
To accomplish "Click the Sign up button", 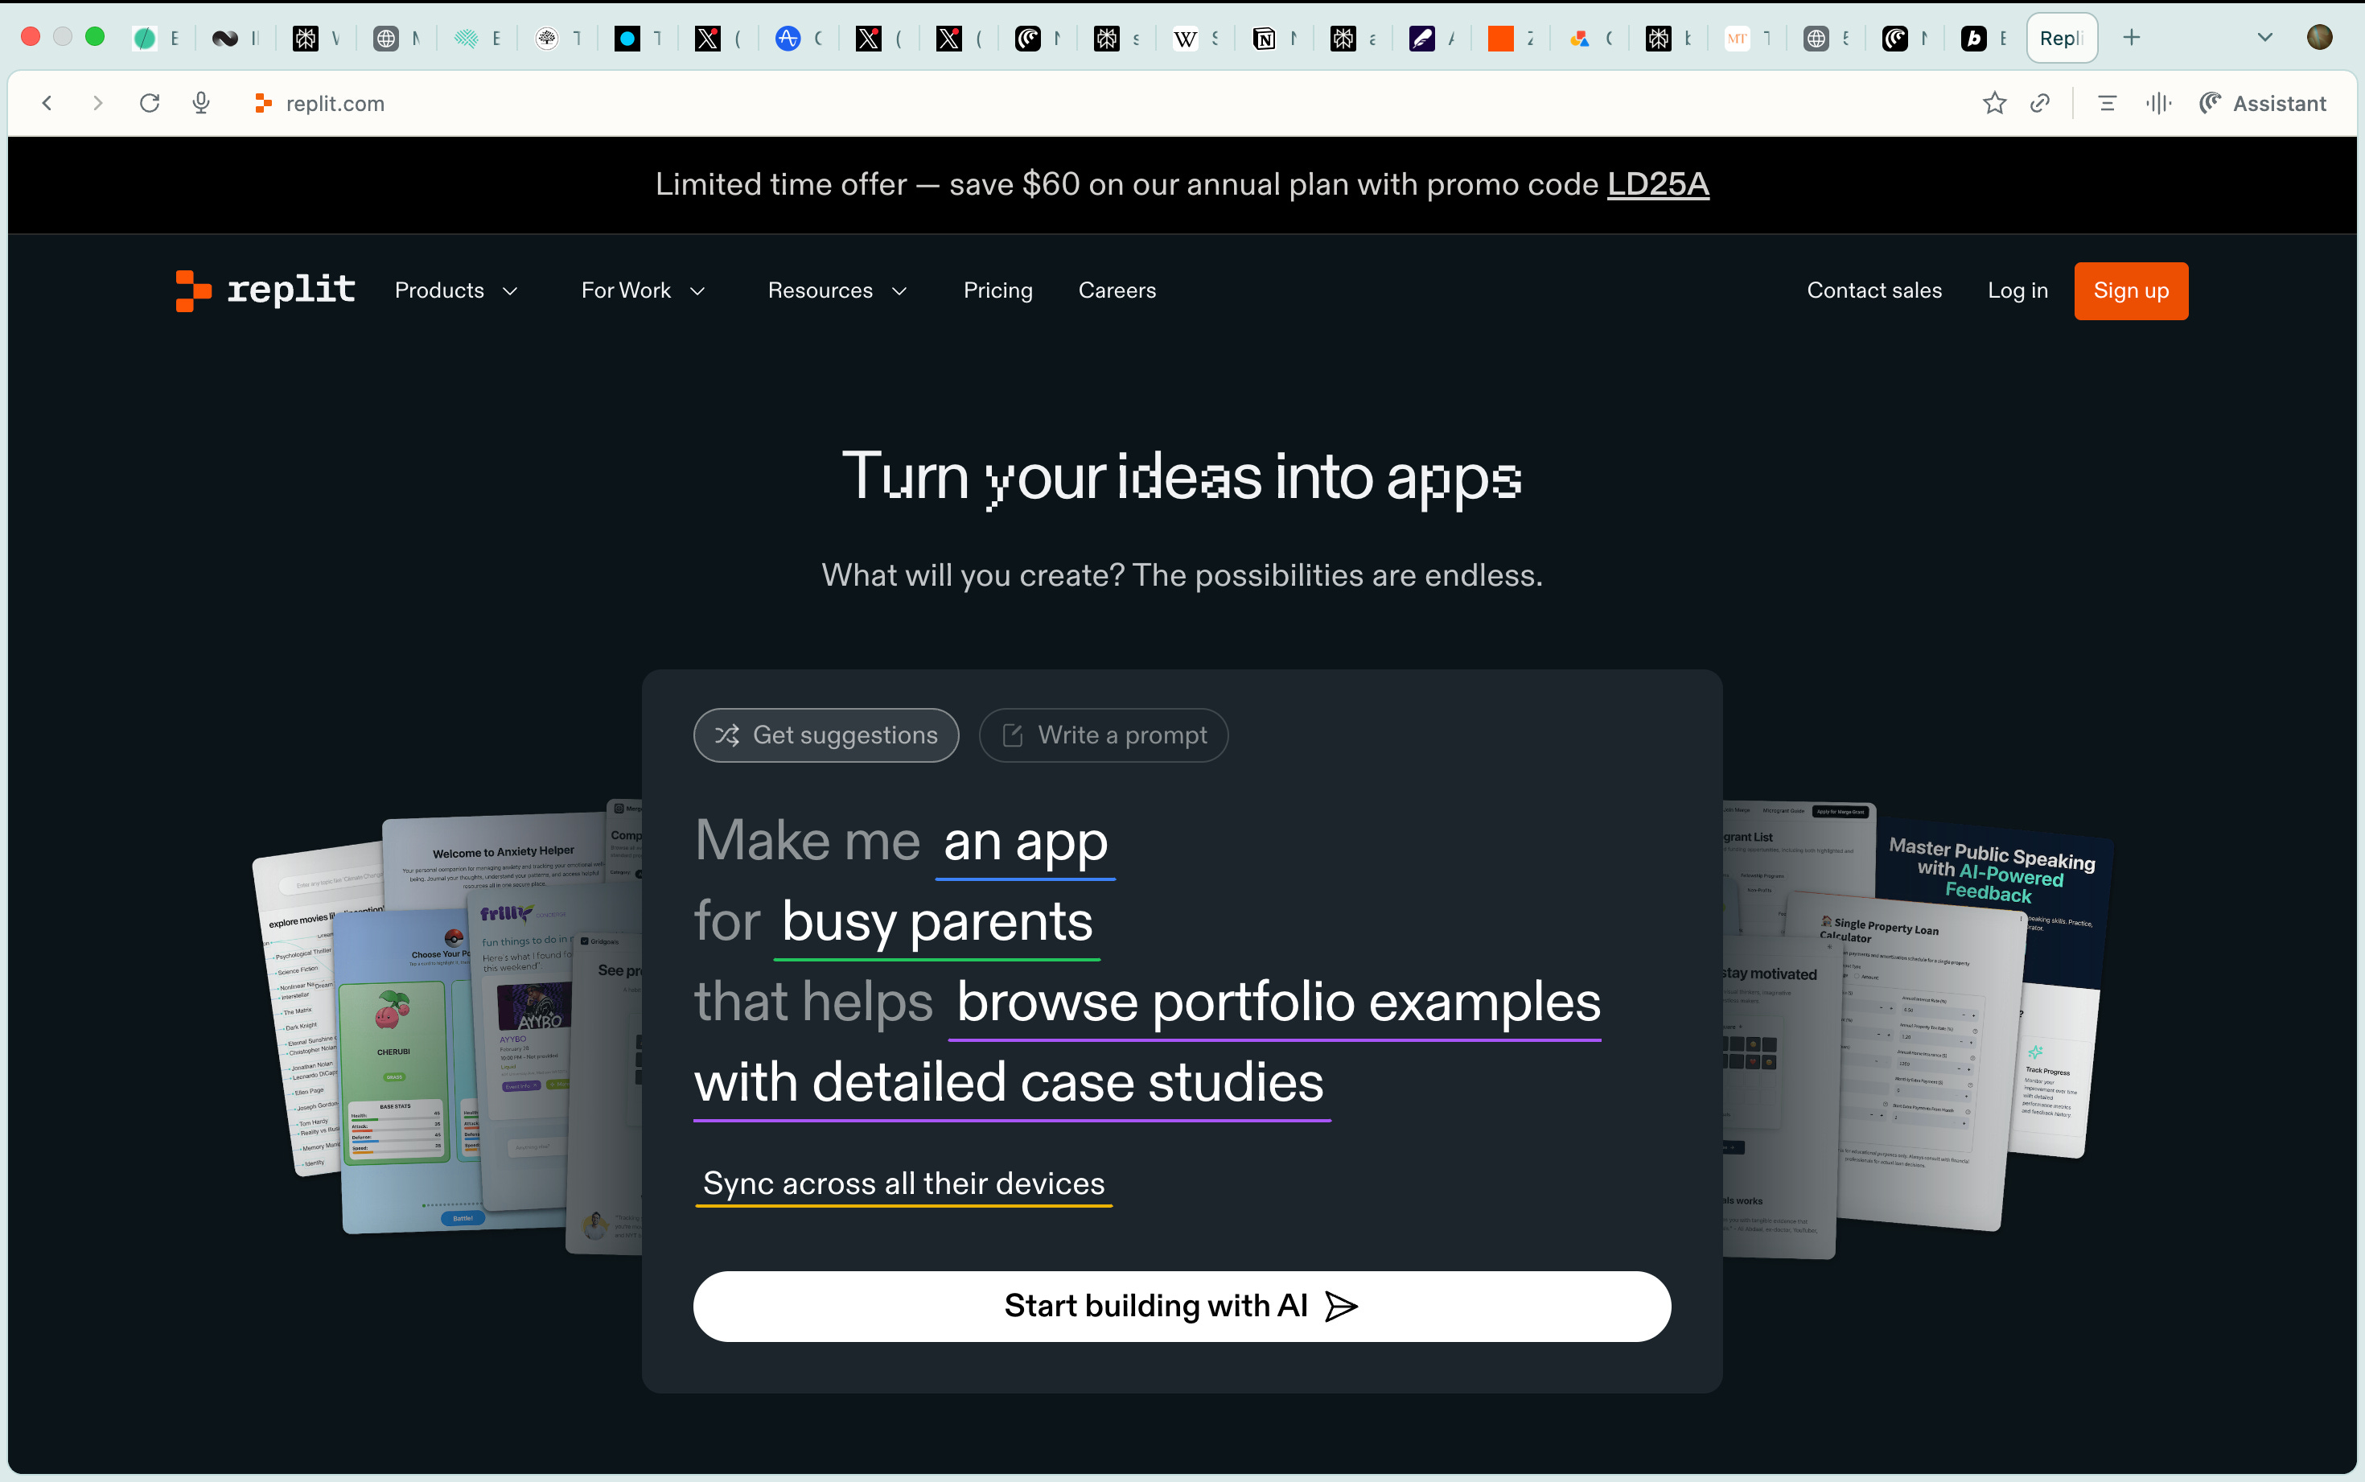I will click(x=2130, y=290).
